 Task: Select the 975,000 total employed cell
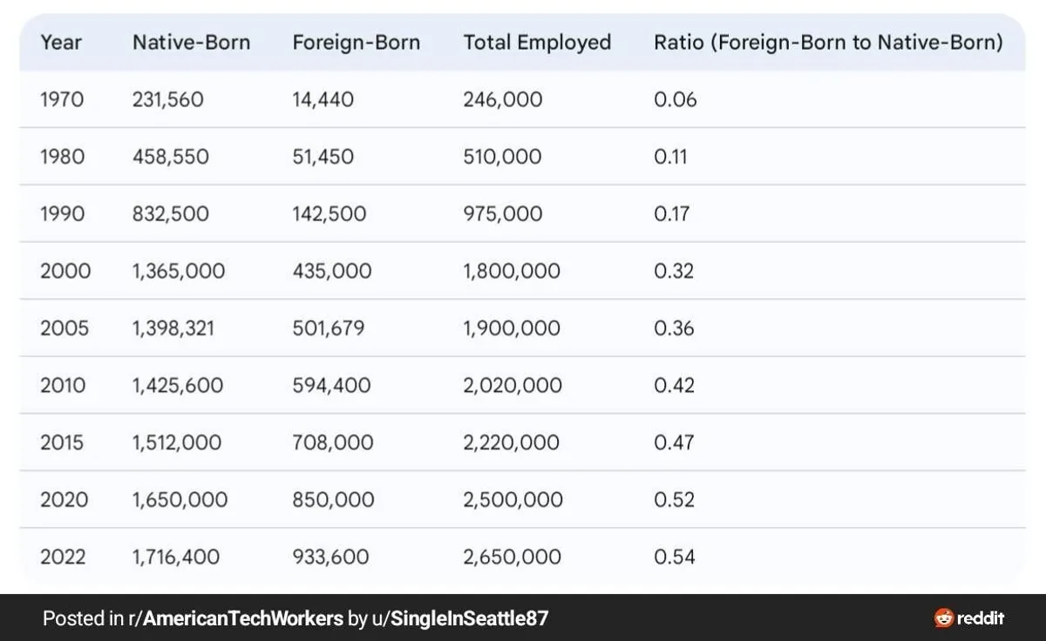pyautogui.click(x=502, y=214)
